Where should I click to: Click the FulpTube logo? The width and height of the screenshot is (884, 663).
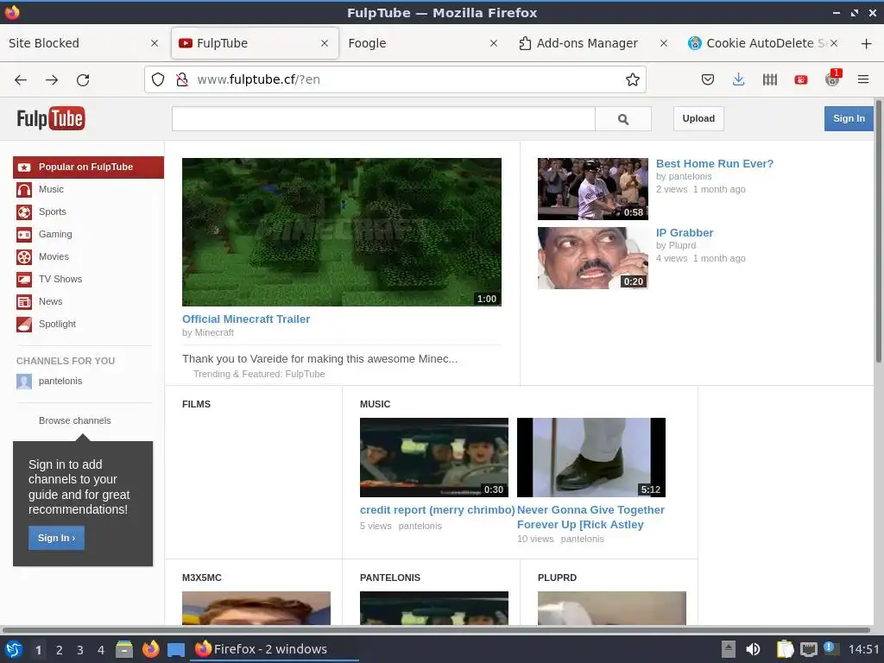[51, 118]
